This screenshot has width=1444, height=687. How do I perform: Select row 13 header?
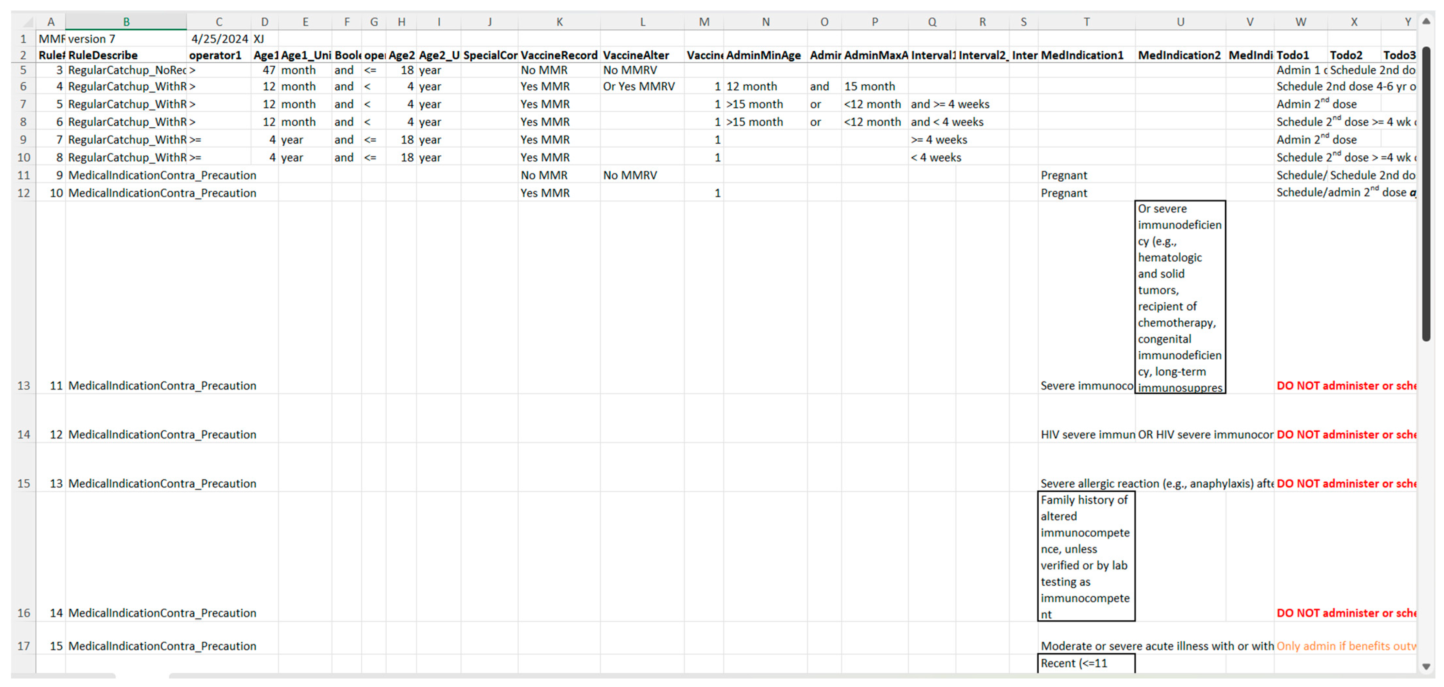coord(24,386)
